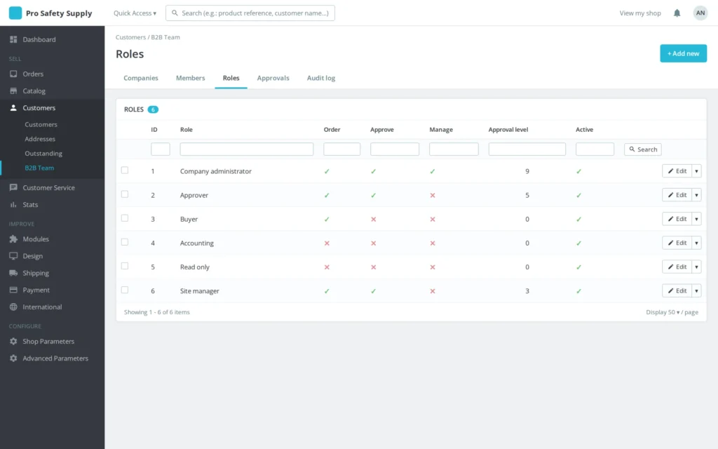Edit the Buyer role
Screen dimensions: 718x449
(677, 219)
